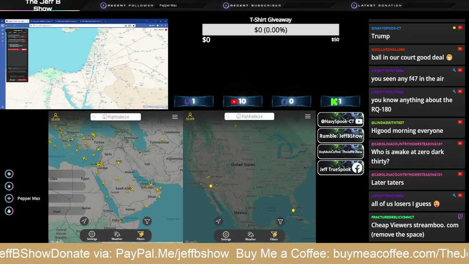
Task: Click the Recent Follower icon in top bar
Action: (x=103, y=5)
